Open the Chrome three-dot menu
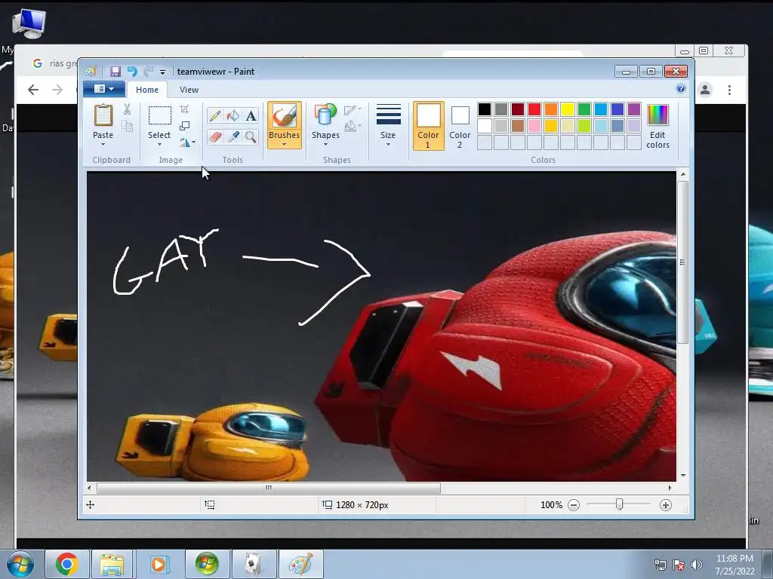773x579 pixels. pyautogui.click(x=729, y=90)
